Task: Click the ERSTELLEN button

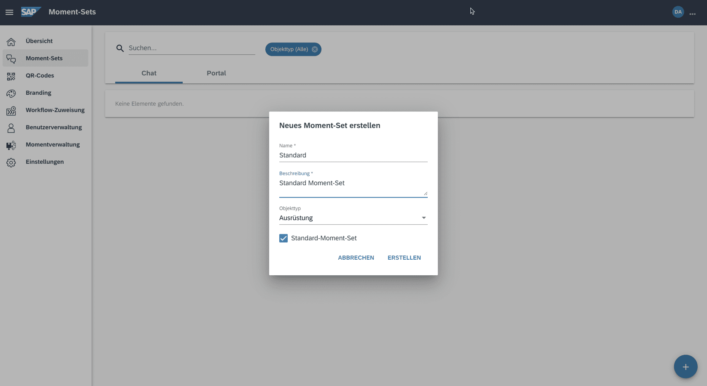Action: coord(404,258)
